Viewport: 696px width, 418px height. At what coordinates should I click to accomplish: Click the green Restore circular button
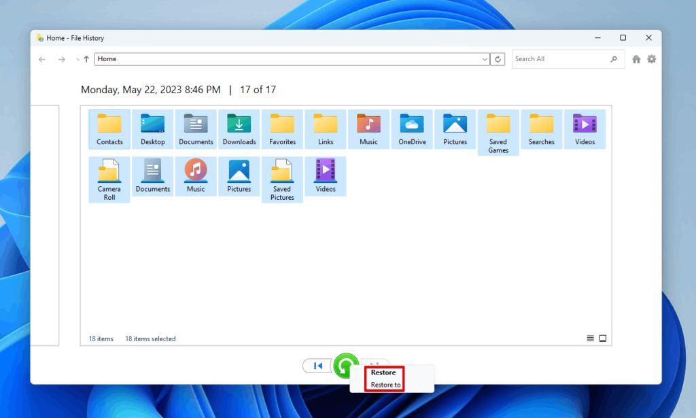point(346,366)
